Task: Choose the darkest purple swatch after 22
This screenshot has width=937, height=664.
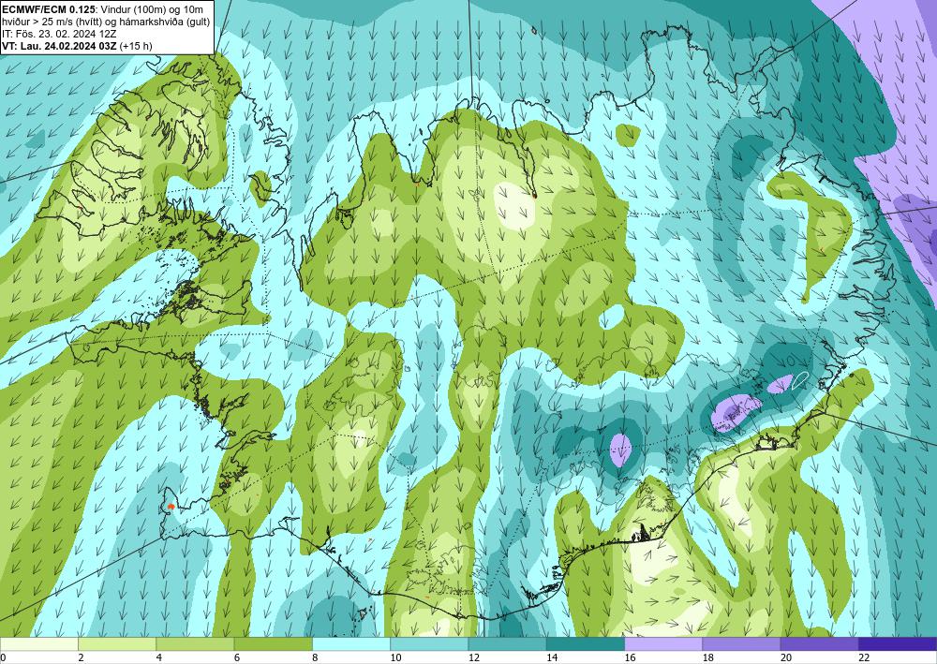Action: [898, 643]
